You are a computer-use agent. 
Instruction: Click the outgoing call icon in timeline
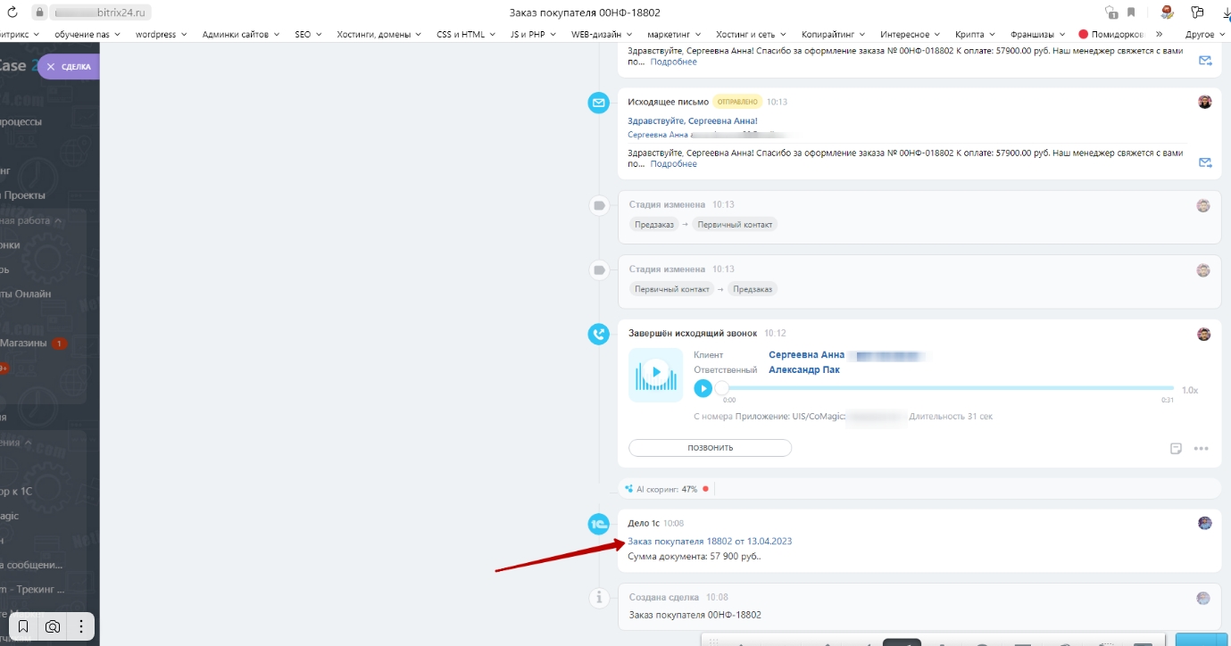coord(598,334)
